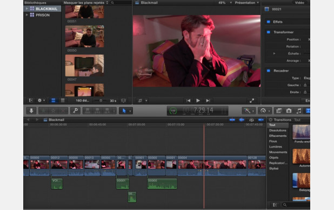Switch browser to list view

pos(63,101)
